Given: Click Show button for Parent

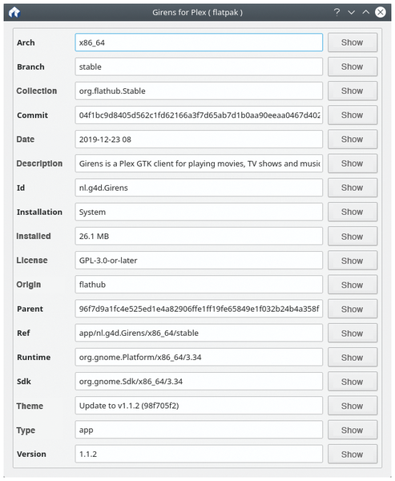Looking at the screenshot, I should point(353,309).
